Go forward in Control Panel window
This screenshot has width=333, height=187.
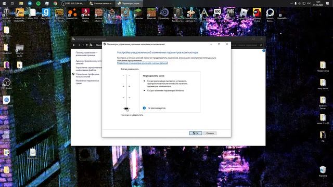pos(79,45)
